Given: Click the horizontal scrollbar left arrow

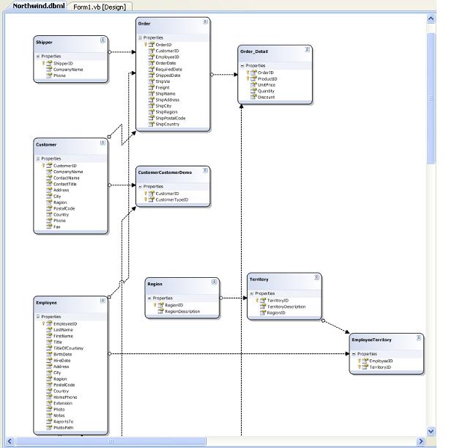Looking at the screenshot, I should coord(10,441).
